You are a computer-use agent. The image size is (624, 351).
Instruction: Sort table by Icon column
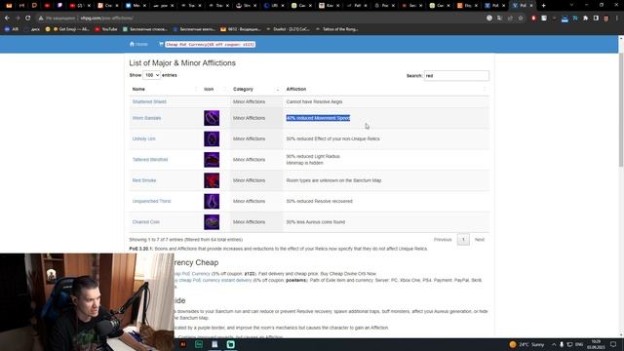pos(214,89)
